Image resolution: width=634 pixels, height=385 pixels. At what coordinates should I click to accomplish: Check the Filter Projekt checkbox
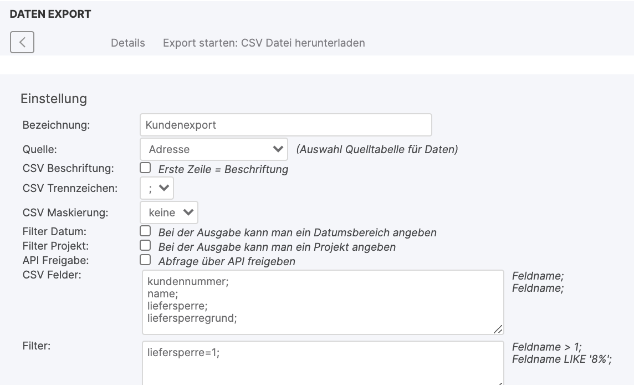(x=145, y=245)
